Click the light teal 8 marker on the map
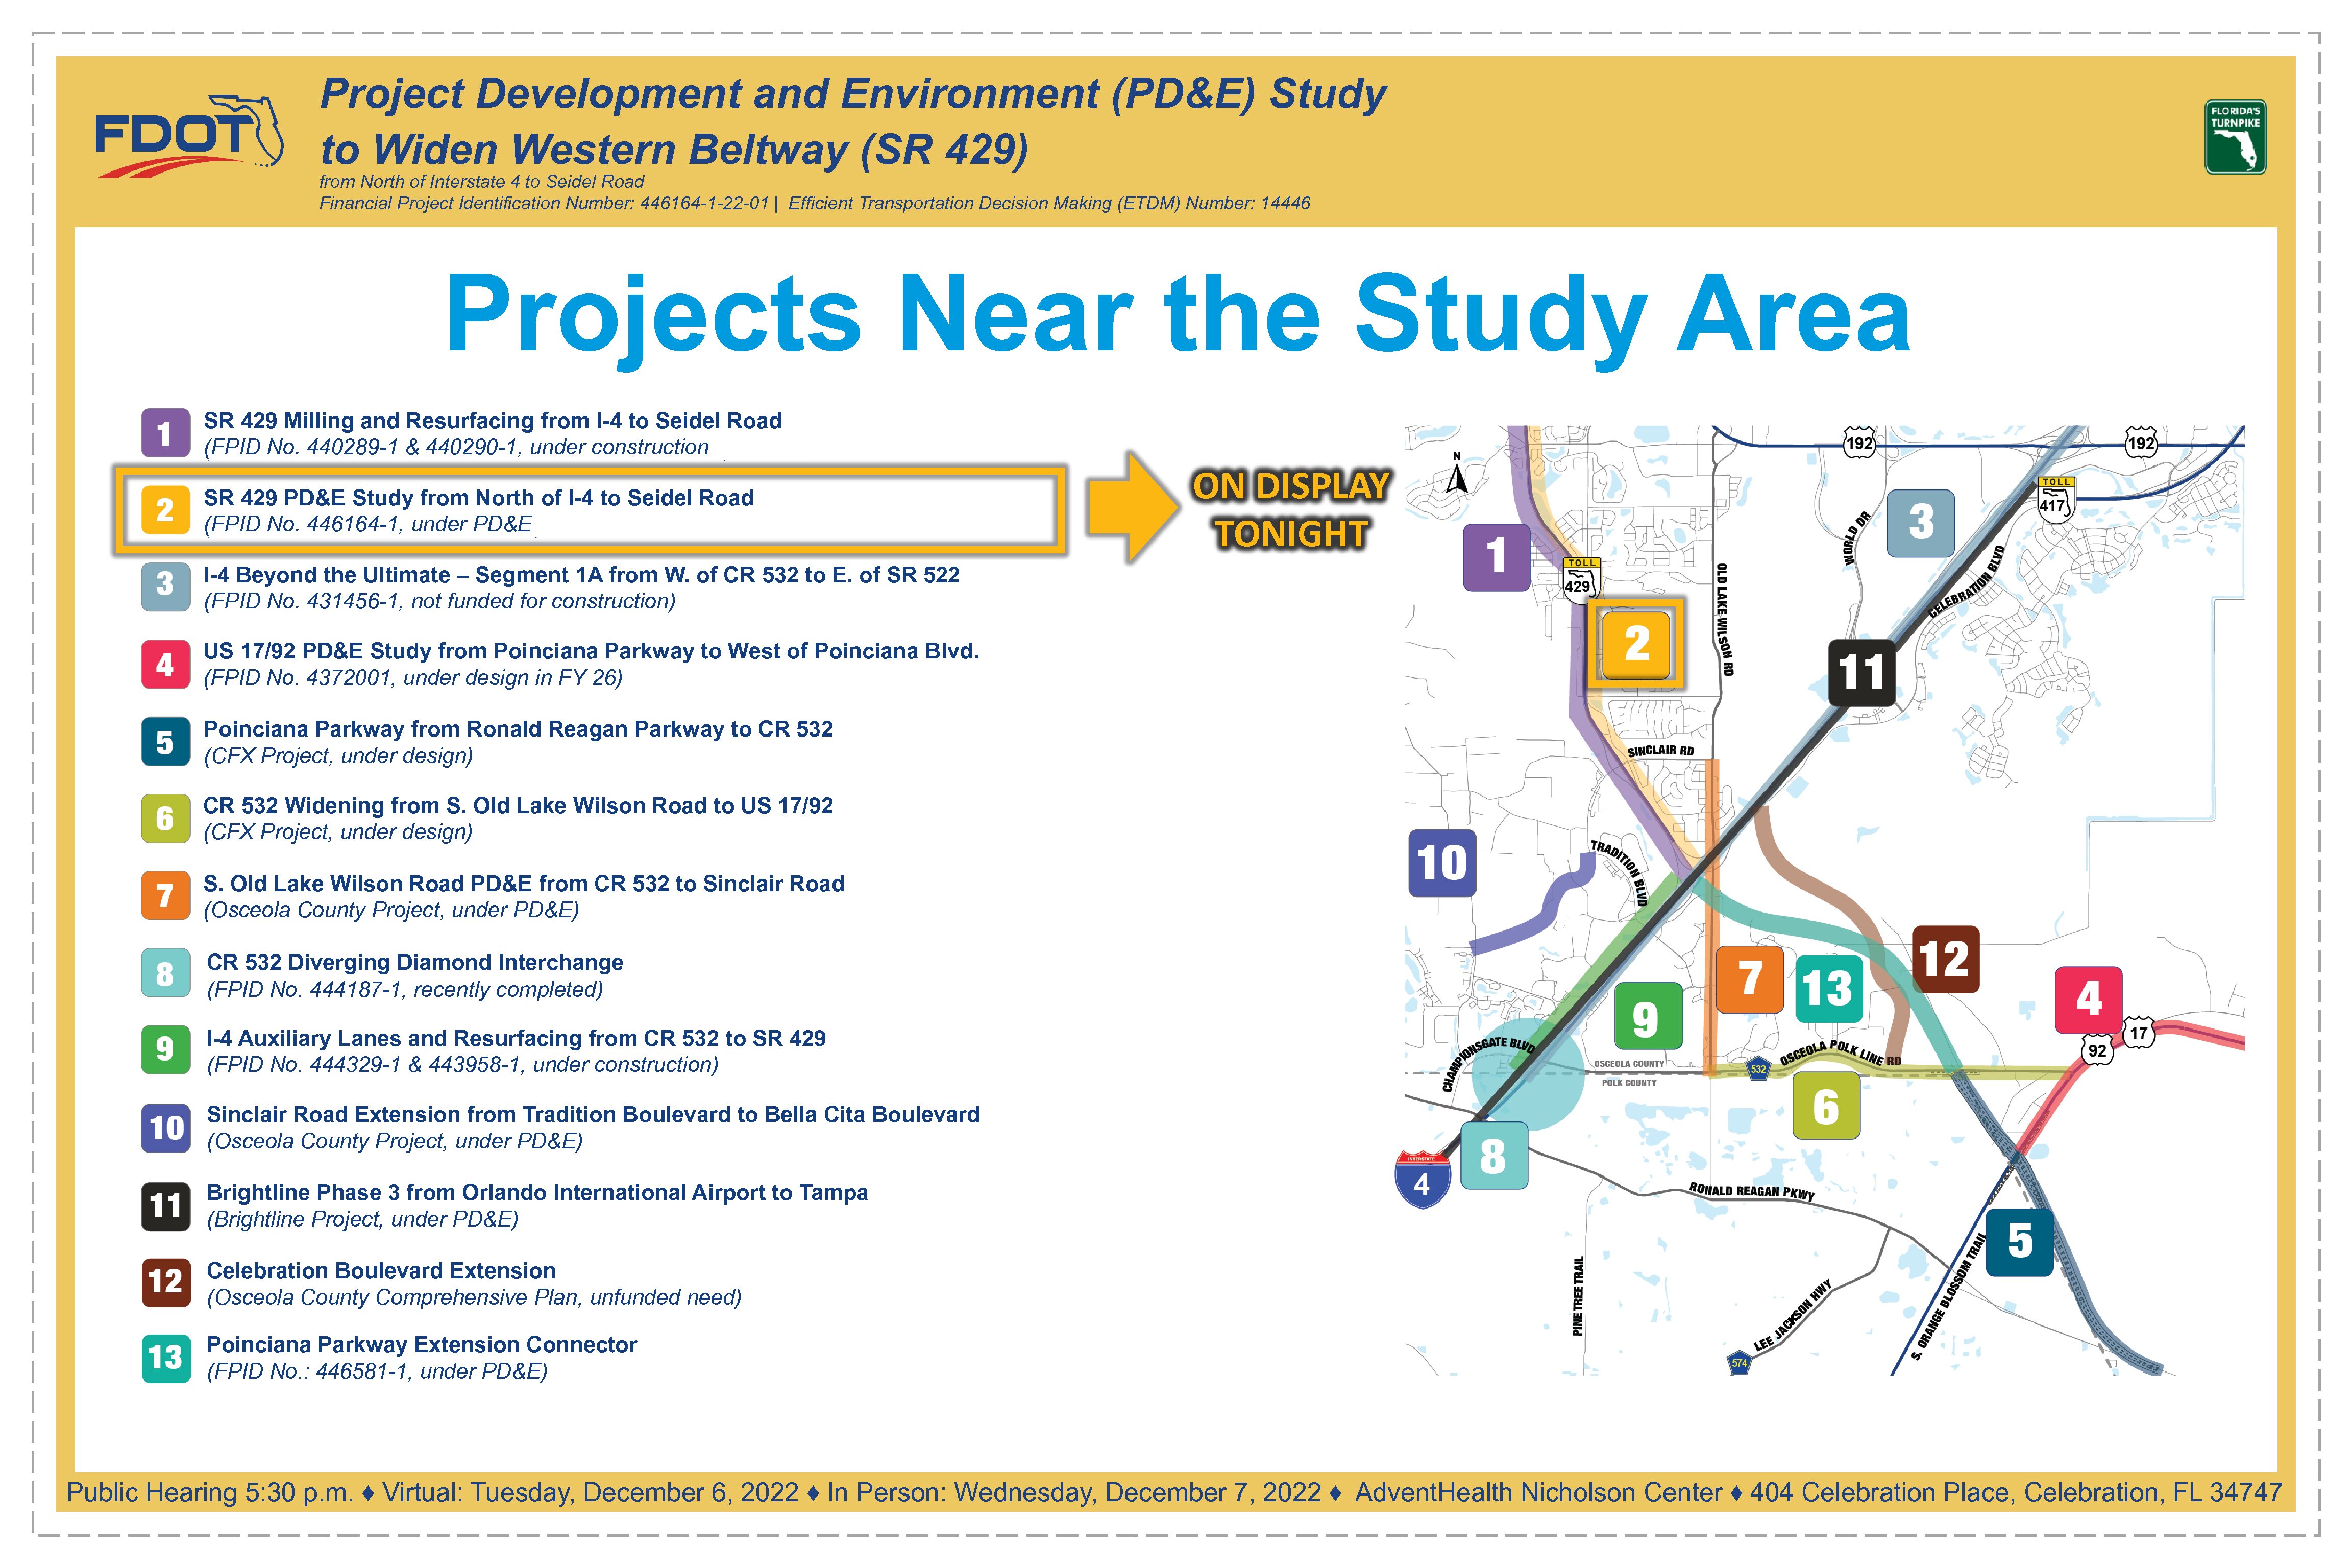Viewport: 2352px width, 1568px height. click(1494, 1155)
